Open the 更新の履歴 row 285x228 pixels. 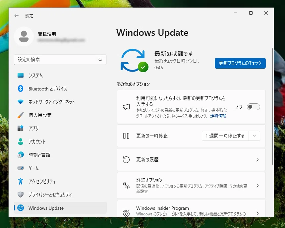click(x=191, y=160)
